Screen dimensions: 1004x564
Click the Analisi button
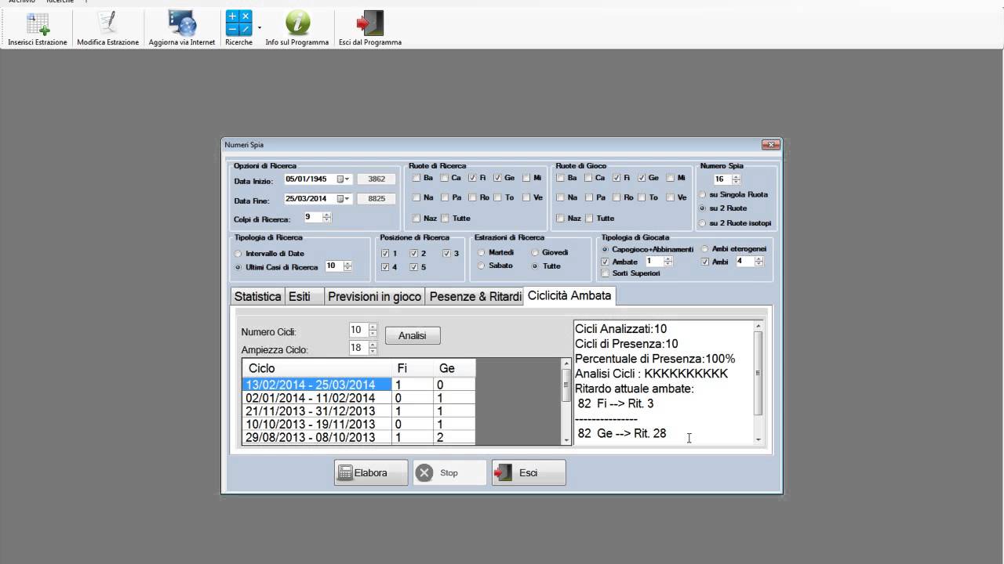click(x=413, y=335)
